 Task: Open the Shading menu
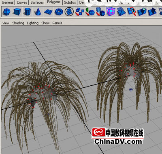click(18, 23)
